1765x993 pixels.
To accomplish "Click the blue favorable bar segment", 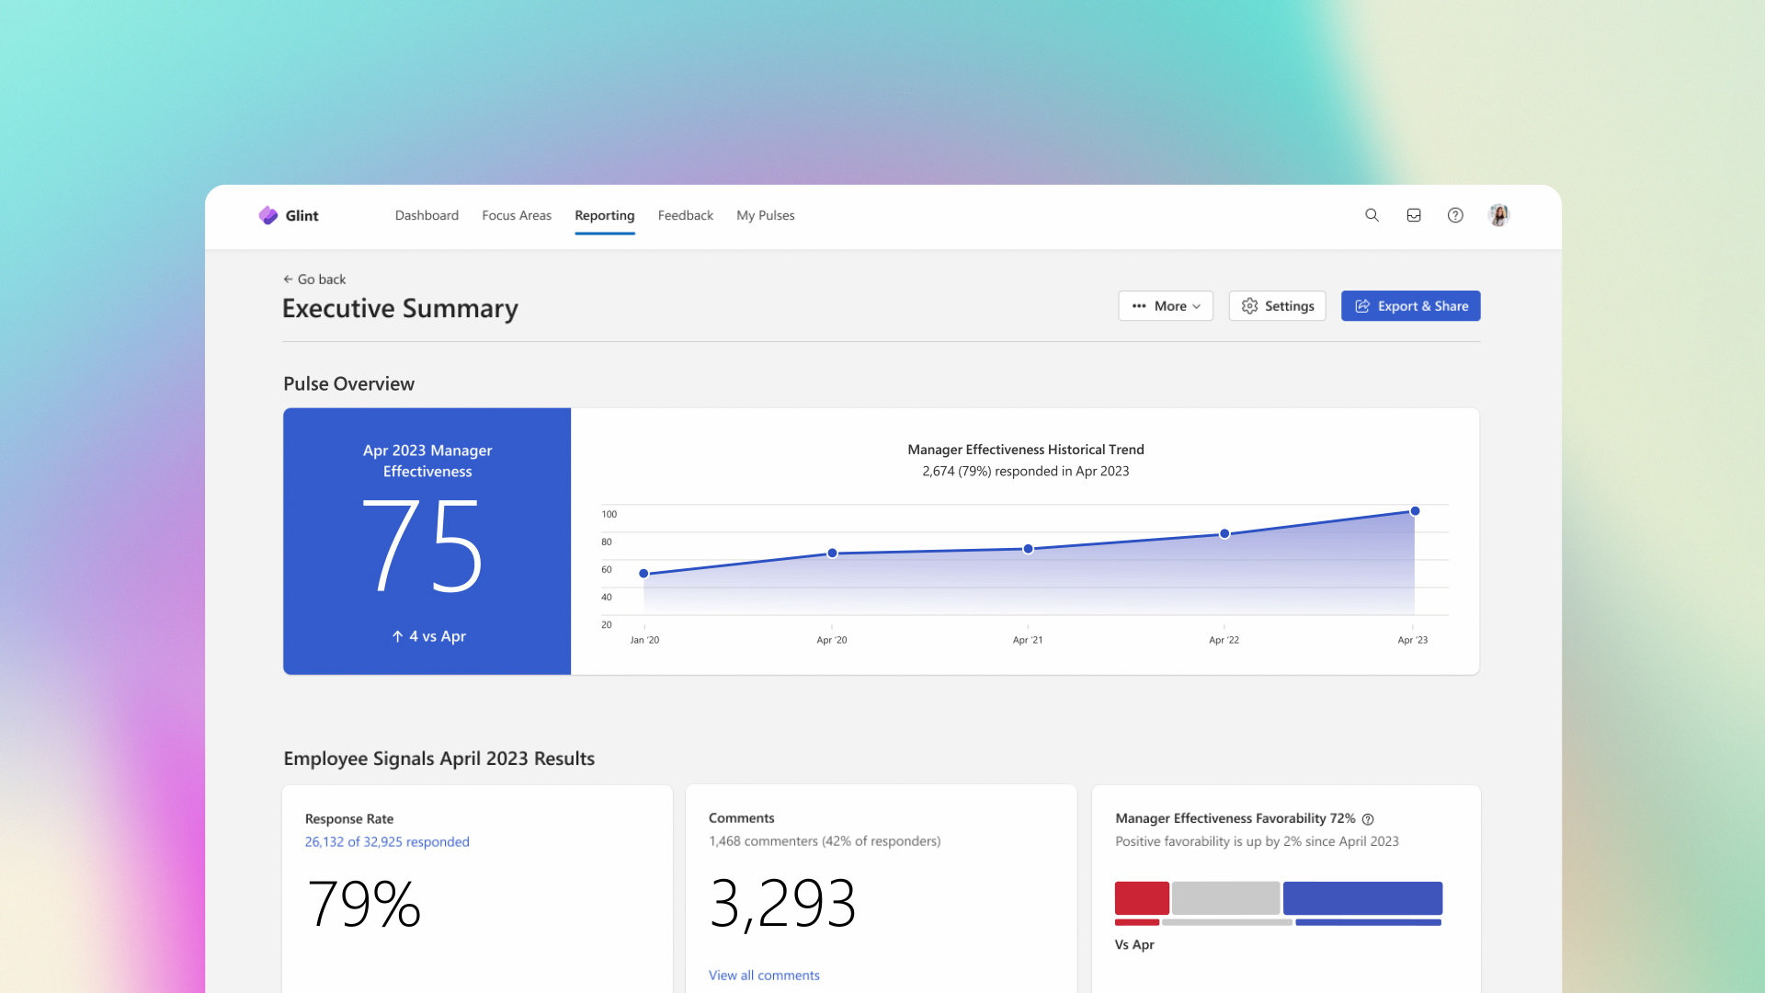I will [x=1362, y=898].
